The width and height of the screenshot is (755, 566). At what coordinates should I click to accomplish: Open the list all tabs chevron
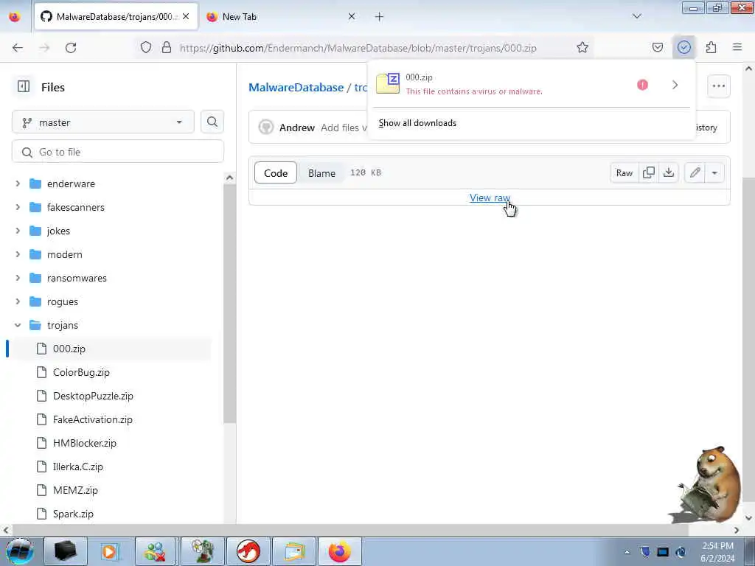tap(637, 16)
